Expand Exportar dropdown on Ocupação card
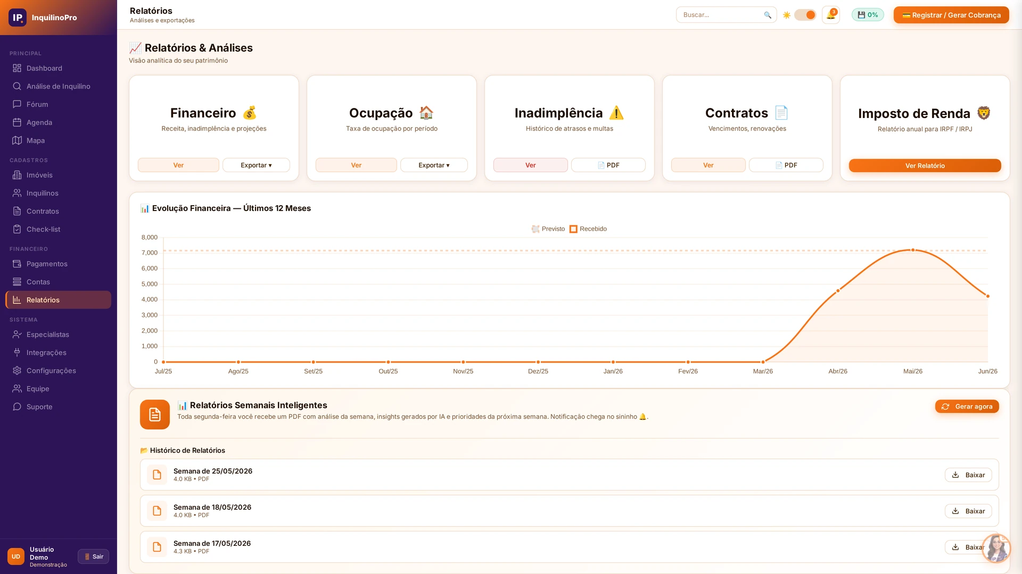 tap(434, 165)
